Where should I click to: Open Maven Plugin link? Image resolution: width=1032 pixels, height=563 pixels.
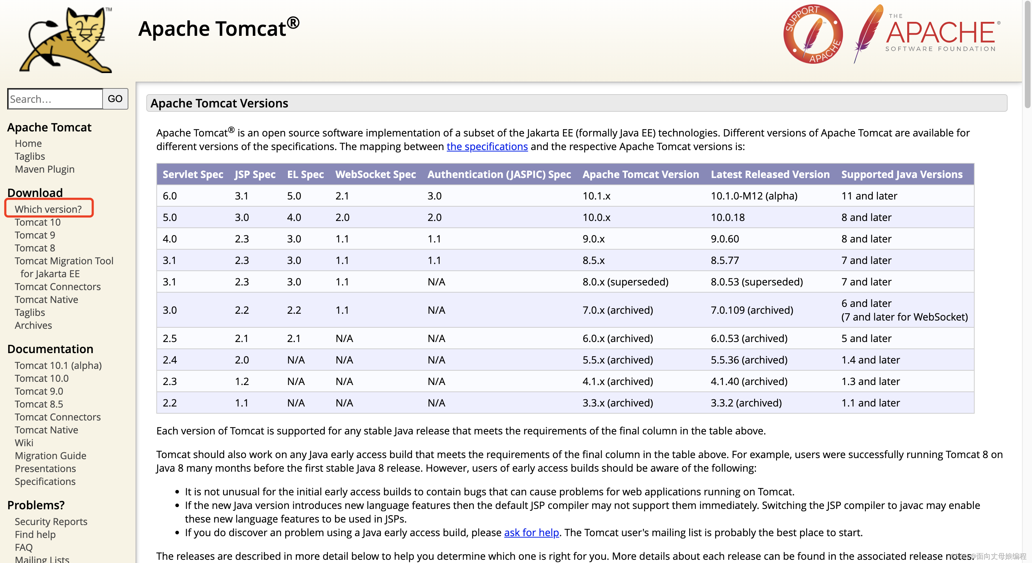tap(44, 169)
